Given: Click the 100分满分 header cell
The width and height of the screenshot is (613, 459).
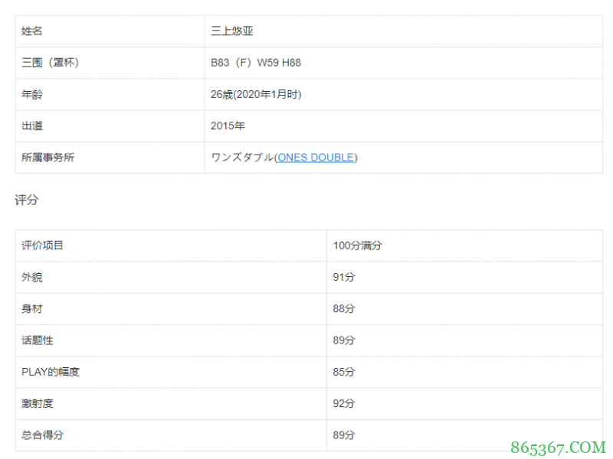Looking at the screenshot, I should pyautogui.click(x=357, y=246).
